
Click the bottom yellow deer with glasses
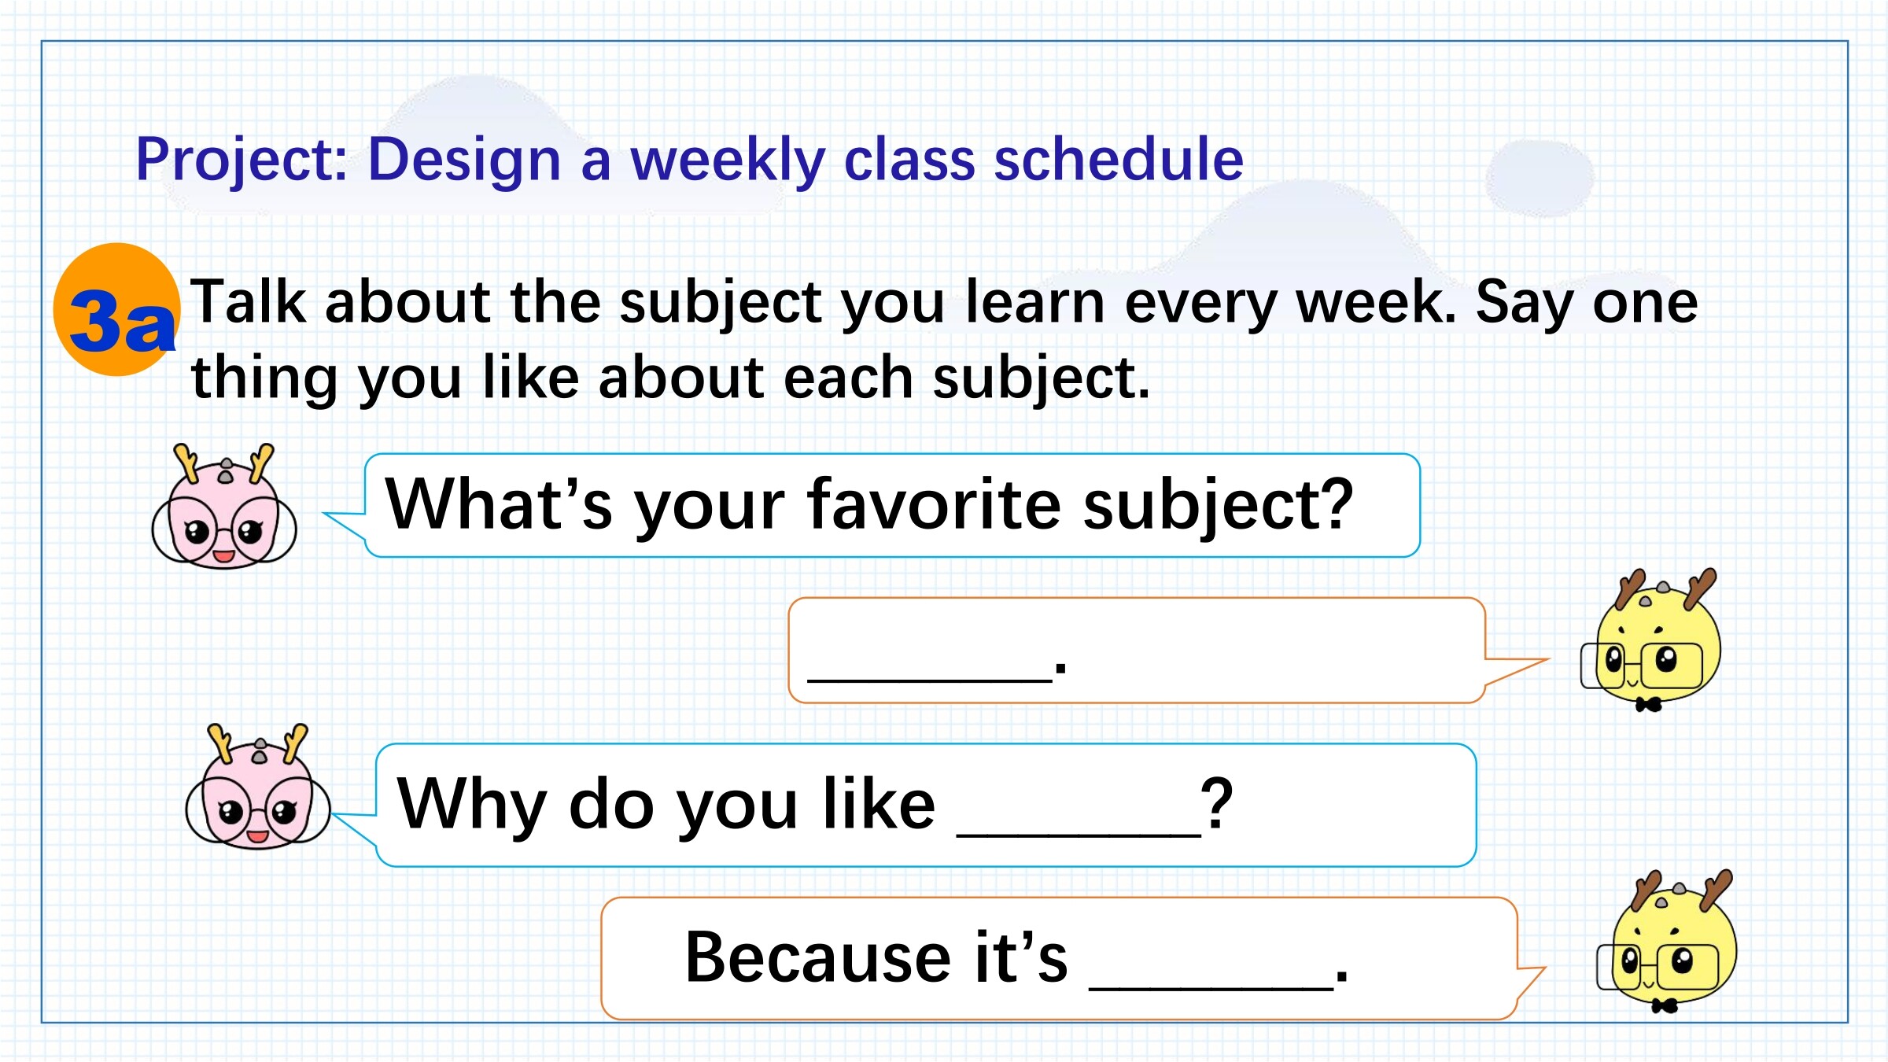pos(1668,942)
